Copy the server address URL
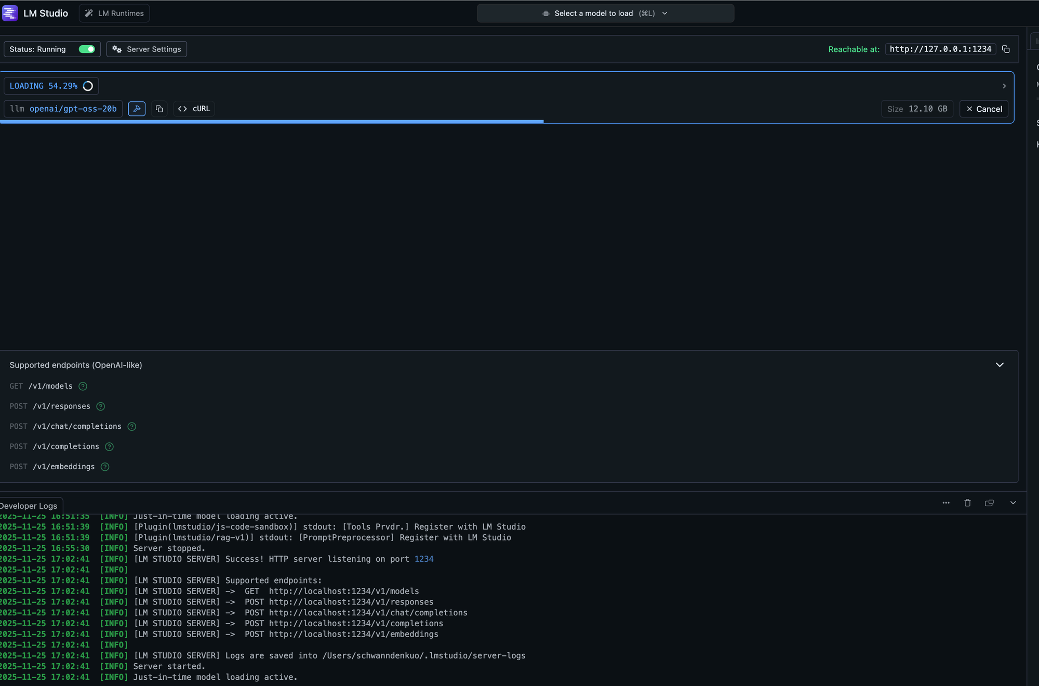The height and width of the screenshot is (686, 1039). click(1006, 49)
